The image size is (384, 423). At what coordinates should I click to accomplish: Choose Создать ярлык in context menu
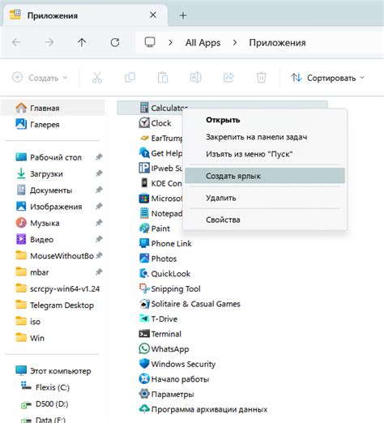pos(265,176)
